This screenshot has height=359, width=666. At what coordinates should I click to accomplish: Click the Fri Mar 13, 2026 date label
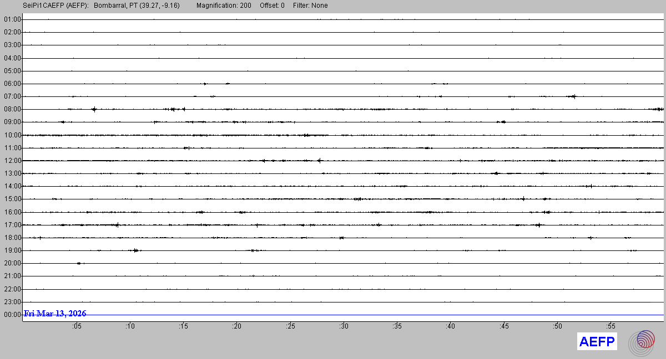56,314
